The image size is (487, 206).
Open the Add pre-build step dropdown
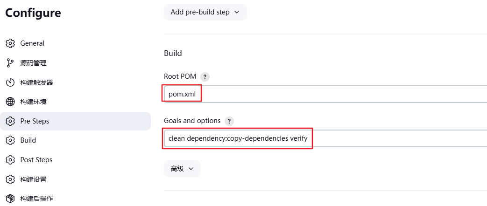tap(205, 12)
